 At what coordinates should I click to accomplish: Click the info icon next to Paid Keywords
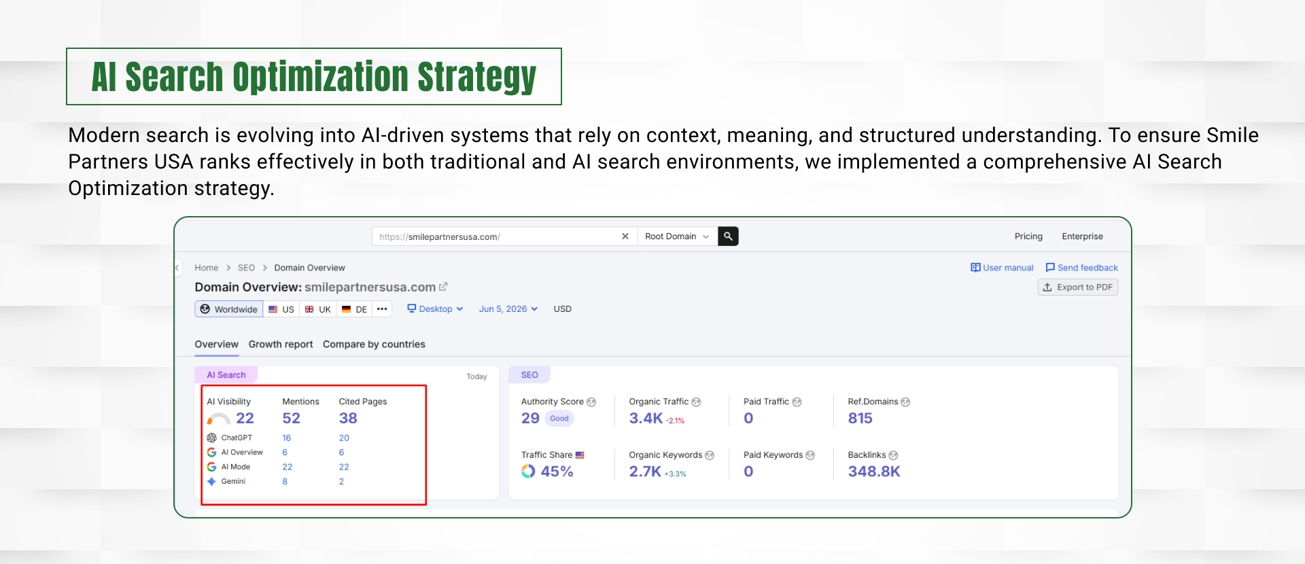tap(810, 455)
